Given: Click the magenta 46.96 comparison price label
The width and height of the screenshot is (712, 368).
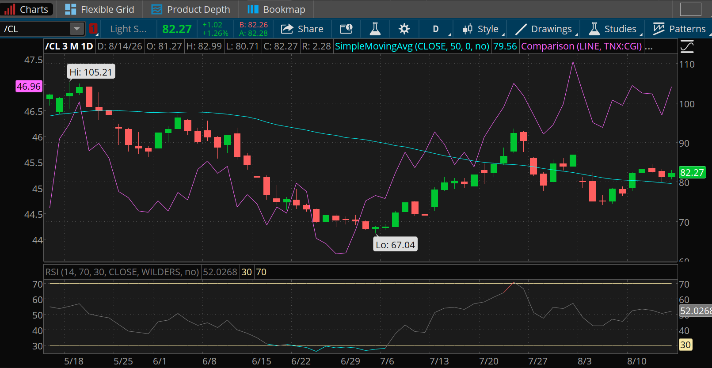Looking at the screenshot, I should click(x=29, y=86).
